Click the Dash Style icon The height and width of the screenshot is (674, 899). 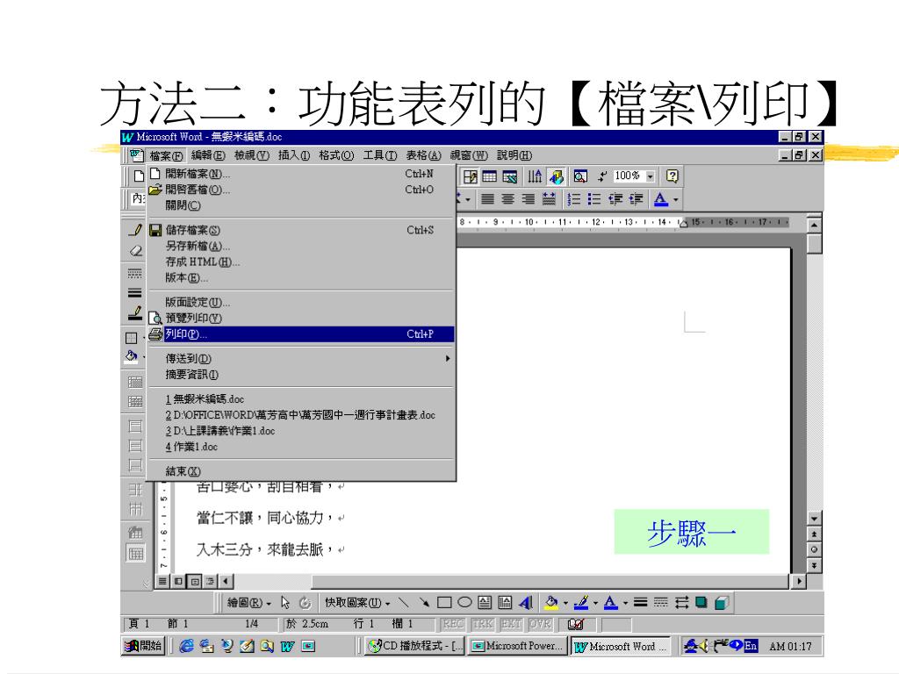660,603
